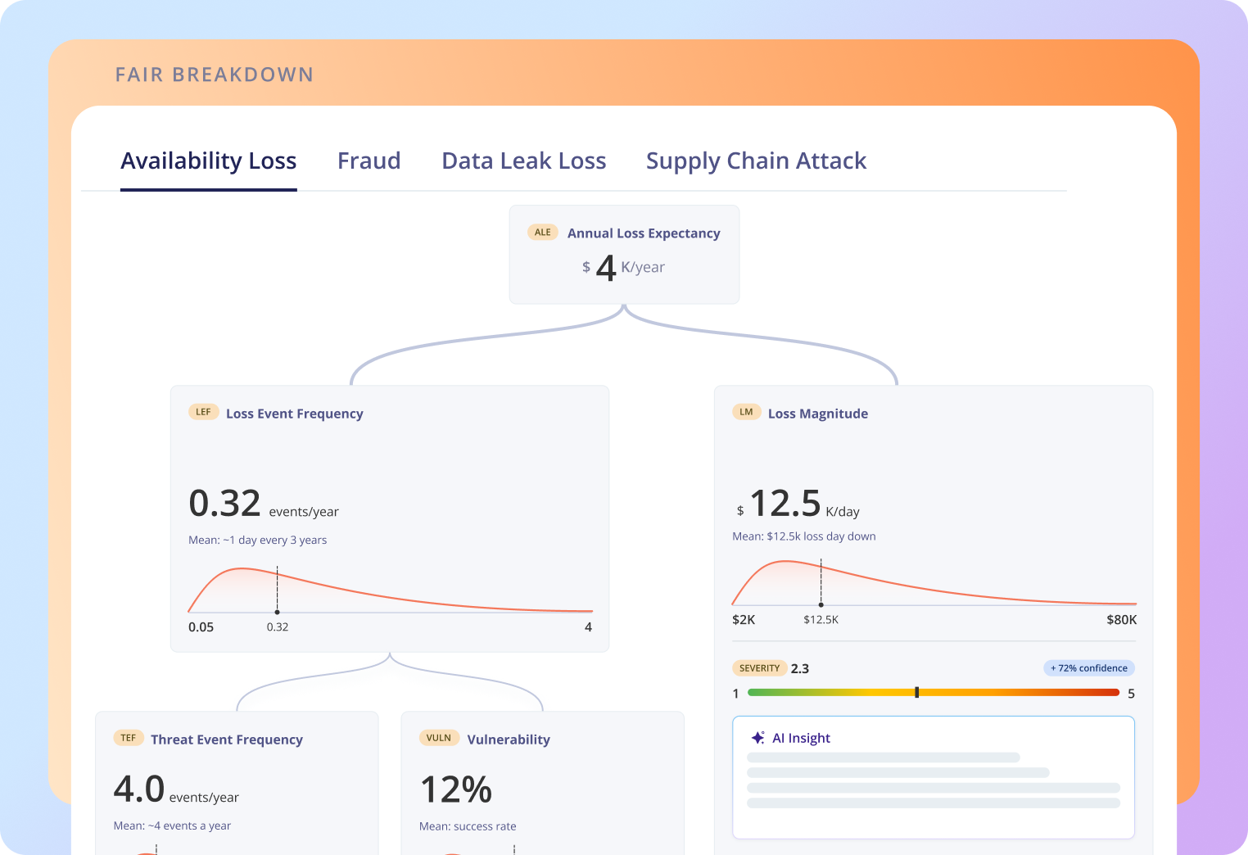
Task: Switch to the Availability Loss tab
Action: click(x=209, y=161)
